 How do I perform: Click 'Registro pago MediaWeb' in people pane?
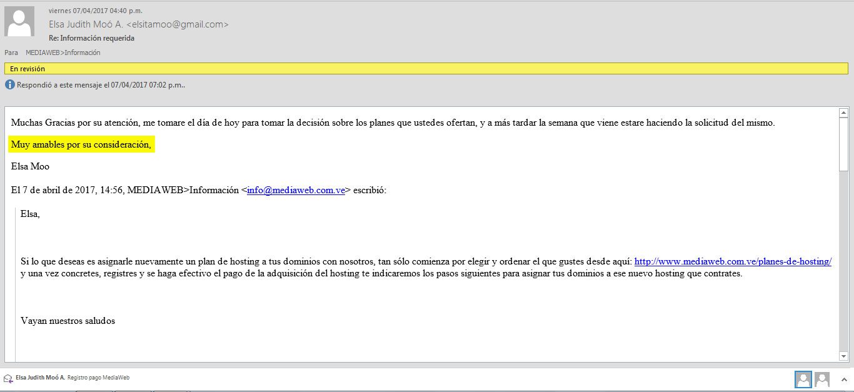(98, 378)
